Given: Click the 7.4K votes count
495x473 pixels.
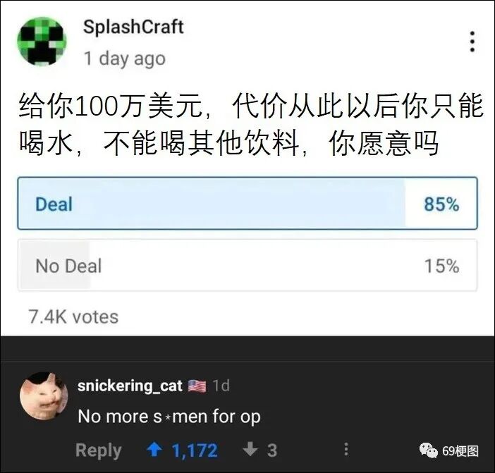Looking at the screenshot, I should pos(73,317).
